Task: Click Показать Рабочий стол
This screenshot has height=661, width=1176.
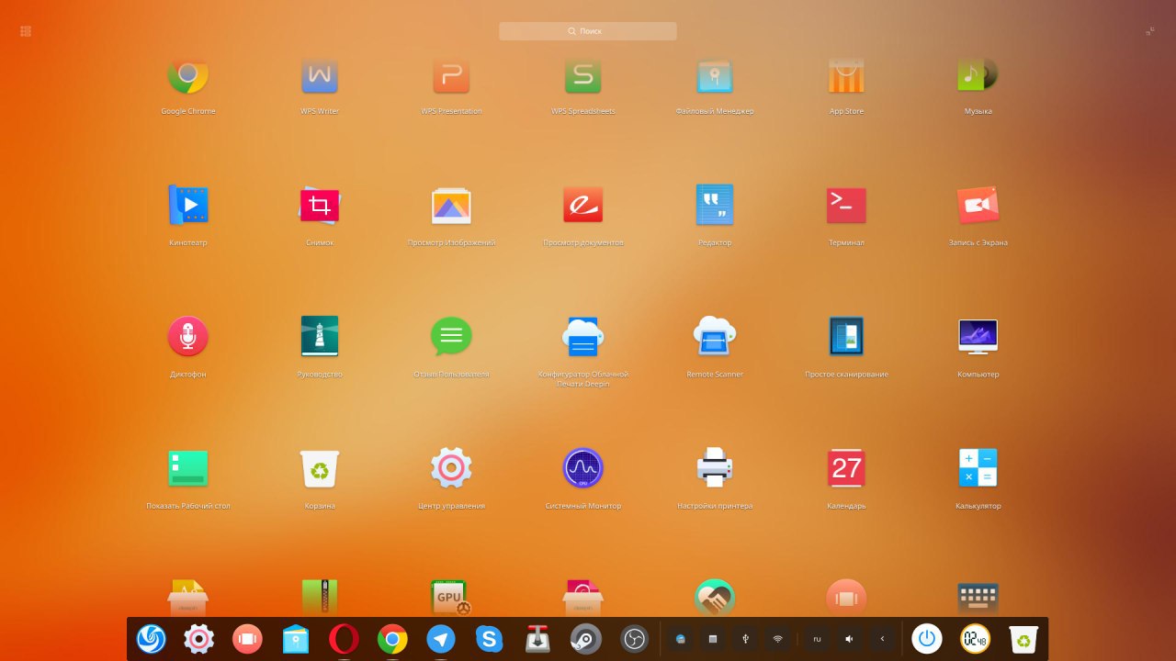Action: tap(188, 468)
